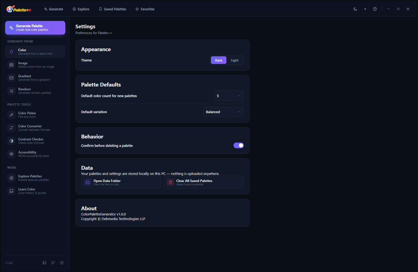Open help question mark icon
The height and width of the screenshot is (272, 418).
pyautogui.click(x=375, y=9)
